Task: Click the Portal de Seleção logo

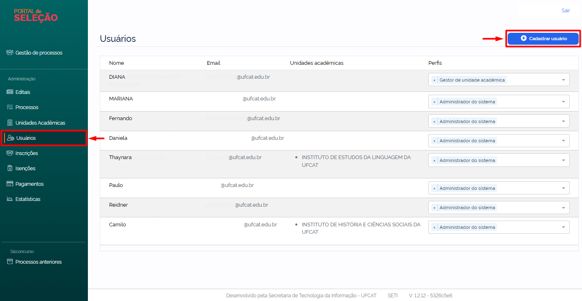Action: pos(36,15)
